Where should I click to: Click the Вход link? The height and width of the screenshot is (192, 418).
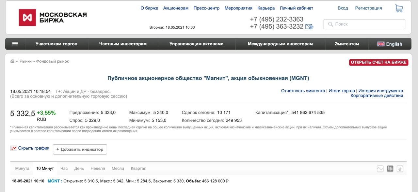click(343, 8)
